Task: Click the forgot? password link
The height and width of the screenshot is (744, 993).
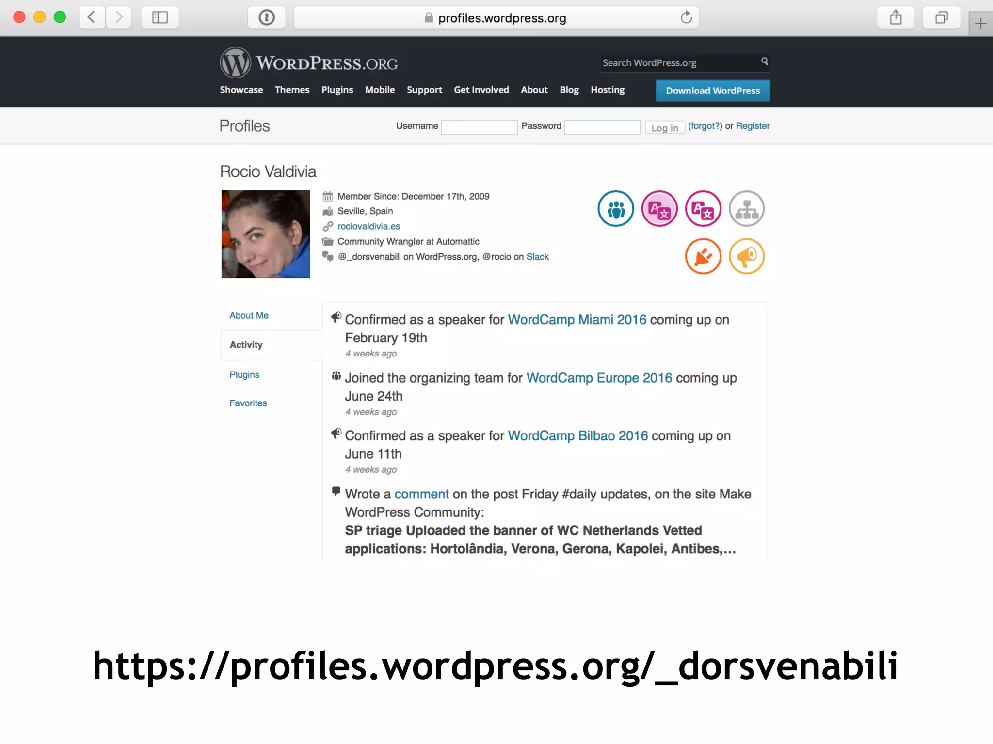Action: tap(705, 126)
